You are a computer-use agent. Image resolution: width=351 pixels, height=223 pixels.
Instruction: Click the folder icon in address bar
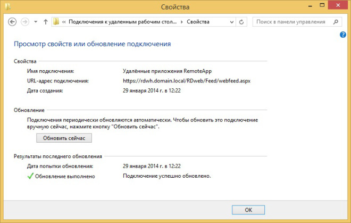coord(57,22)
